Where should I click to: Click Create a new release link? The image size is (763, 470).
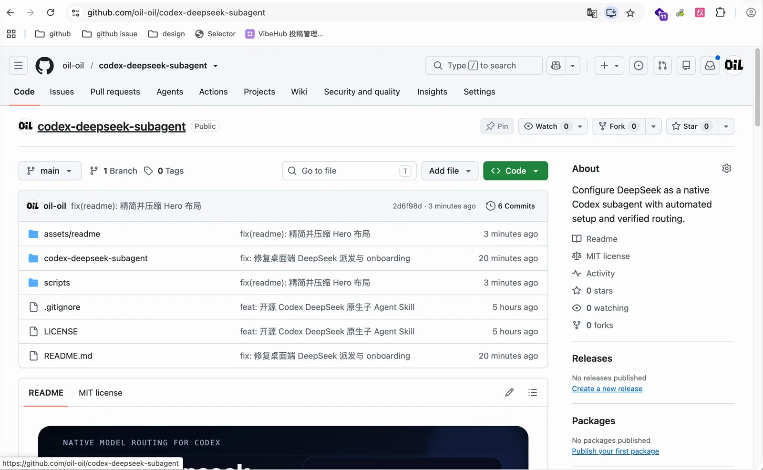(x=607, y=389)
